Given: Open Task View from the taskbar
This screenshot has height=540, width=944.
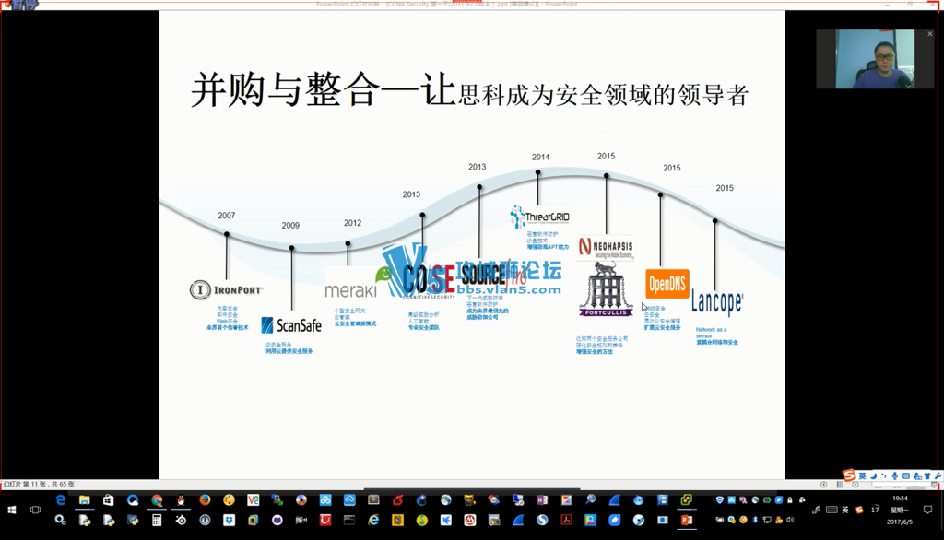Looking at the screenshot, I should [x=36, y=510].
